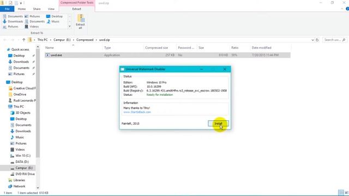
Task: Click navigation pane scroll up arrow
Action: pyautogui.click(x=38, y=47)
